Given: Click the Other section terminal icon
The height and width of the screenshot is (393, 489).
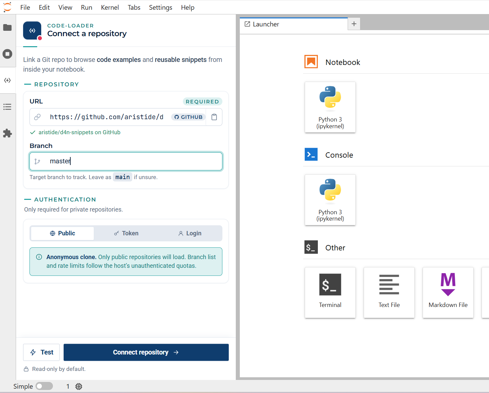Looking at the screenshot, I should tap(311, 247).
